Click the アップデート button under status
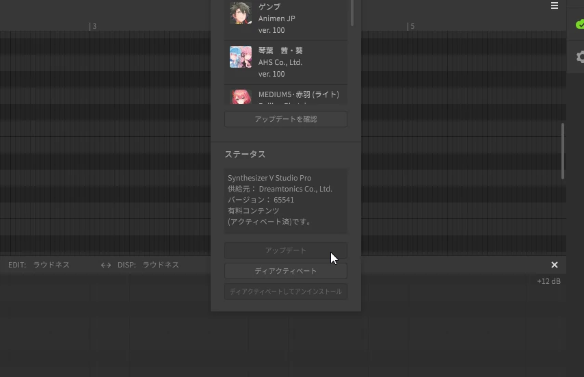 click(286, 250)
